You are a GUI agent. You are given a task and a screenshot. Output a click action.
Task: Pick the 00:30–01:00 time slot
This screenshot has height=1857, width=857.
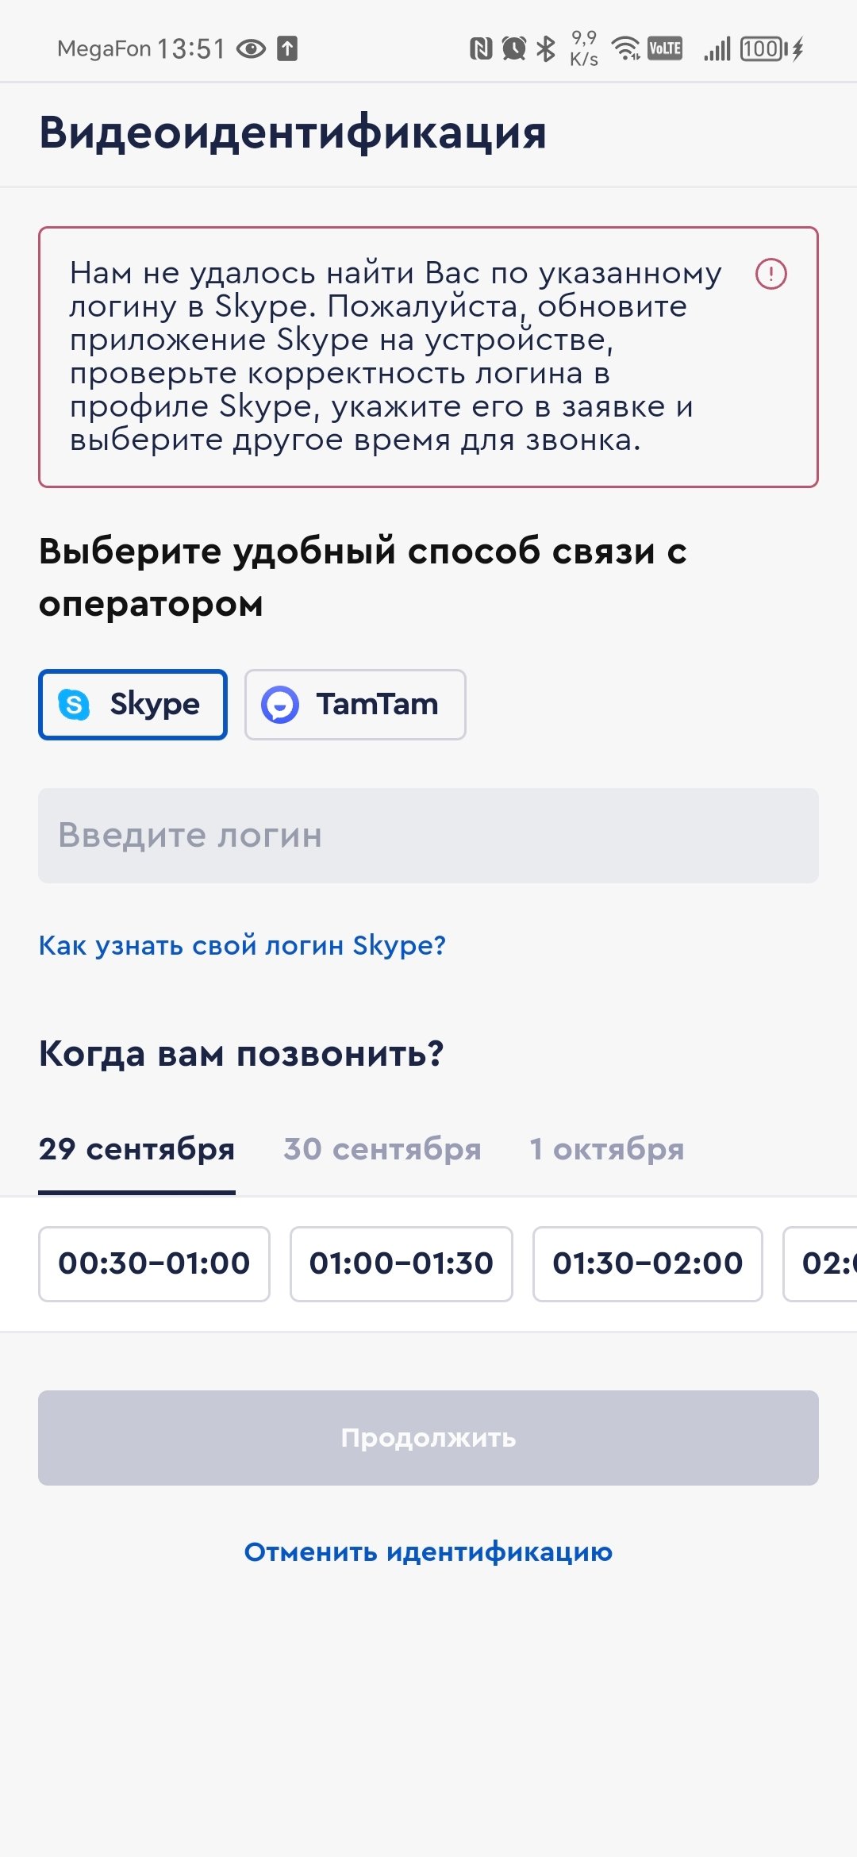coord(154,1263)
